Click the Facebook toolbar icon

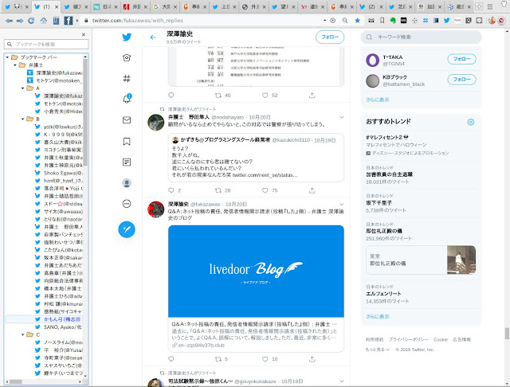tap(68, 21)
